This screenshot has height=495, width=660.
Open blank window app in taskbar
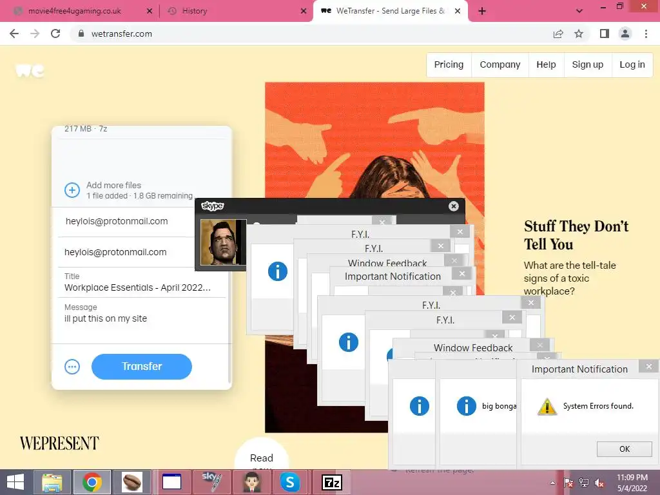(x=171, y=482)
